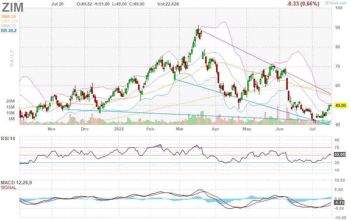The height and width of the screenshot is (221, 351).
Task: Select the BB 20,2 legend label
Action: pos(9,31)
